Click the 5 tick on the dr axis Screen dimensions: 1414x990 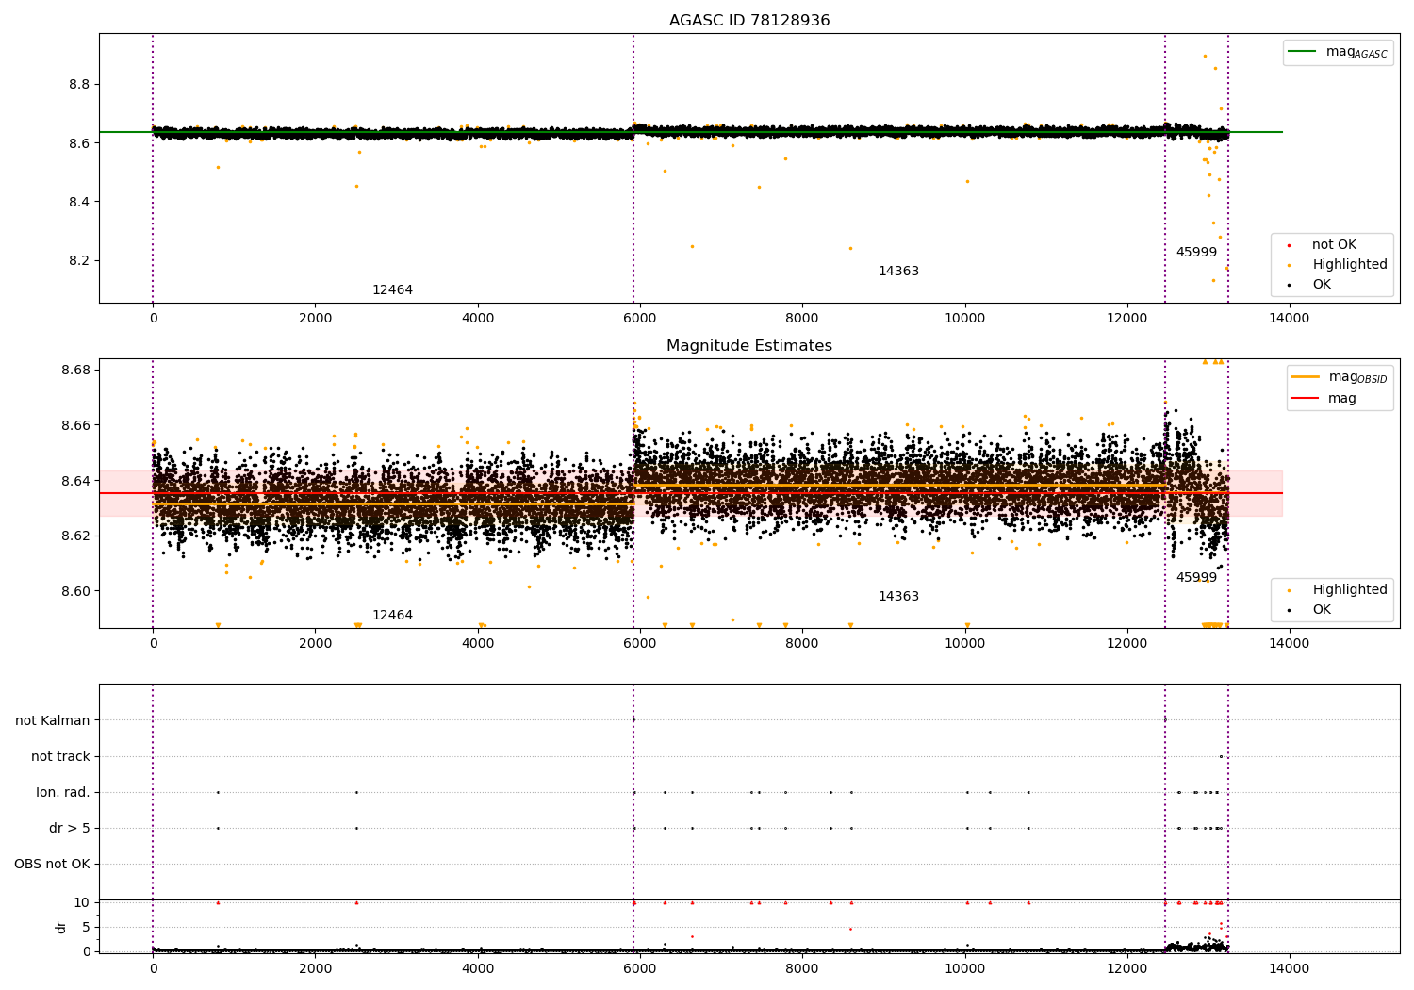(86, 927)
